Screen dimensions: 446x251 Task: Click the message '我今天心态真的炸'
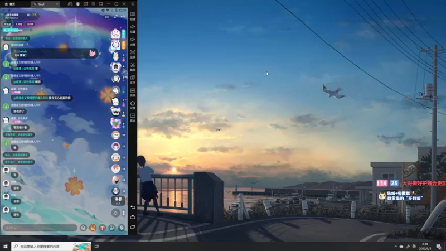pos(41,98)
